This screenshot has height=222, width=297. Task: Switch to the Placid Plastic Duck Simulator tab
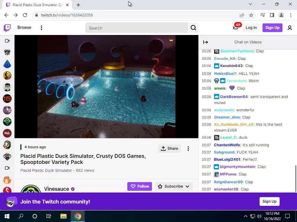(x=37, y=5)
